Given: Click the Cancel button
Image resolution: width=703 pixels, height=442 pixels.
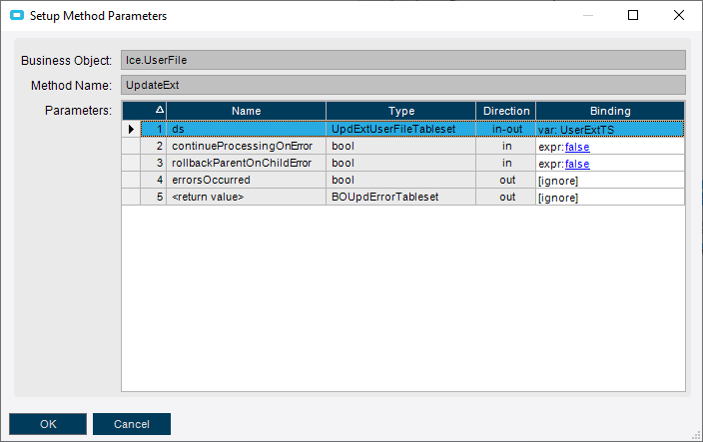Looking at the screenshot, I should [x=132, y=424].
